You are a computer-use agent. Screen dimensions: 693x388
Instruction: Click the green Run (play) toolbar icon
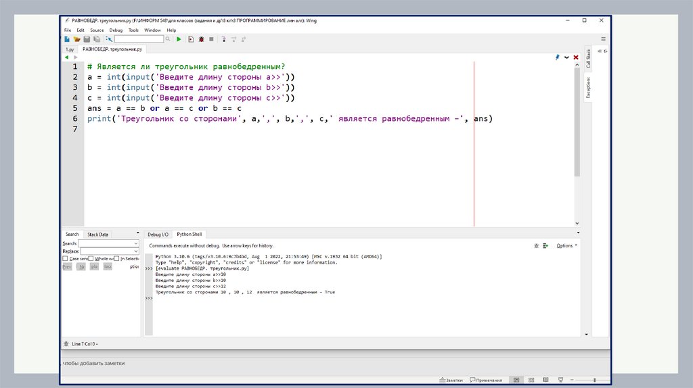click(179, 39)
